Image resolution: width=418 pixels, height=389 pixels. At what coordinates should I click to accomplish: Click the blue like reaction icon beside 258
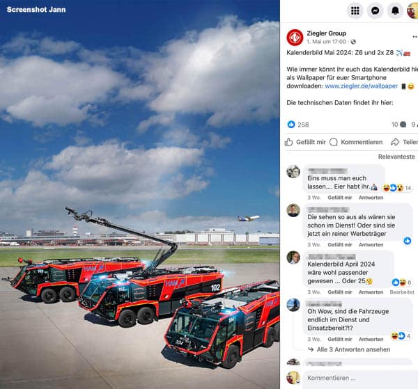(x=291, y=125)
